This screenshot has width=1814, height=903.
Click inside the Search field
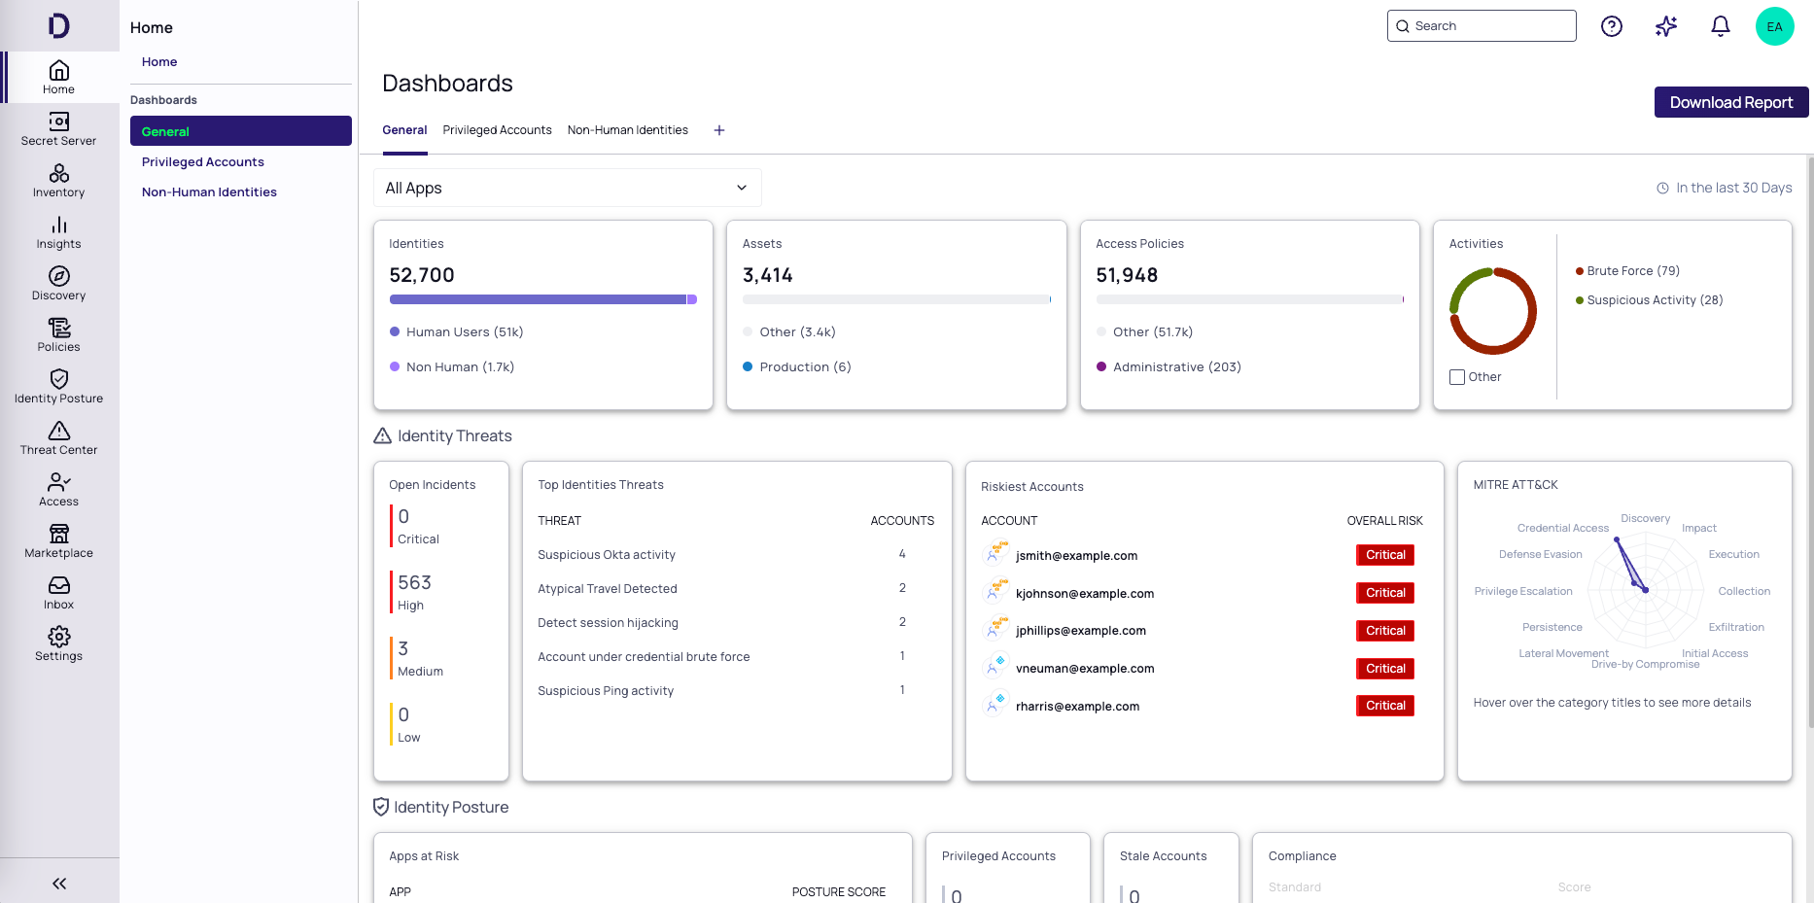(x=1482, y=25)
